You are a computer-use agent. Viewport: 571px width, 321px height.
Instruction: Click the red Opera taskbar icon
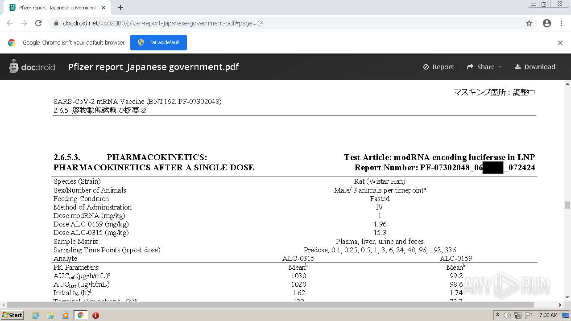click(95, 315)
